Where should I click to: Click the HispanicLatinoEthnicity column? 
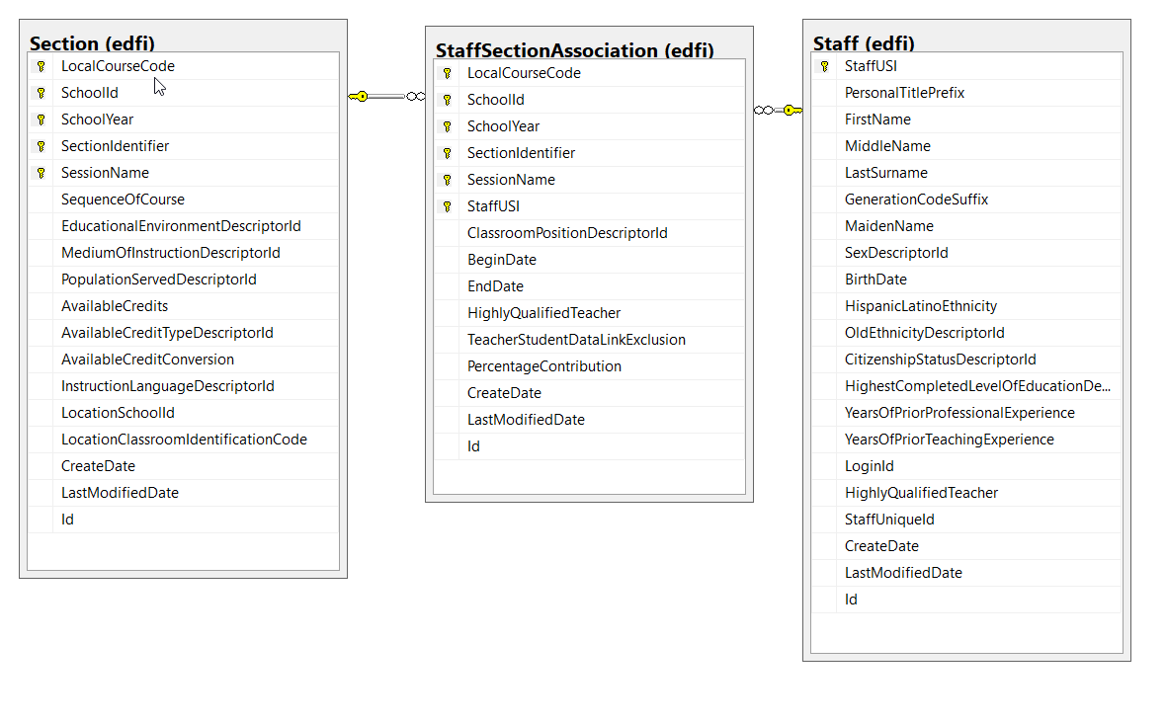coord(966,306)
